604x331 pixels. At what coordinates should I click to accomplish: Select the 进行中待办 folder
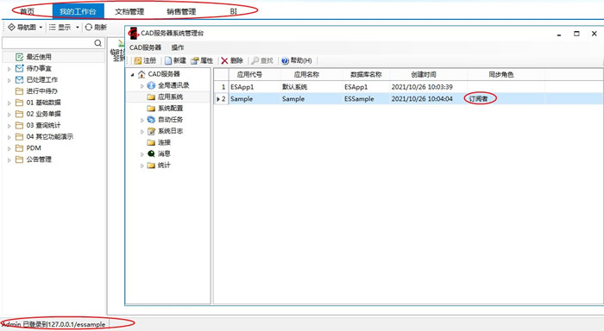pos(42,91)
